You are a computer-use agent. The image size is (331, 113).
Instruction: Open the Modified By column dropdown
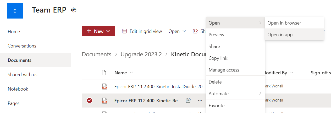[291, 73]
